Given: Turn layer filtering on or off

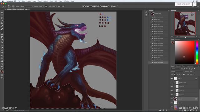Looking at the screenshot, I should 194,68.
